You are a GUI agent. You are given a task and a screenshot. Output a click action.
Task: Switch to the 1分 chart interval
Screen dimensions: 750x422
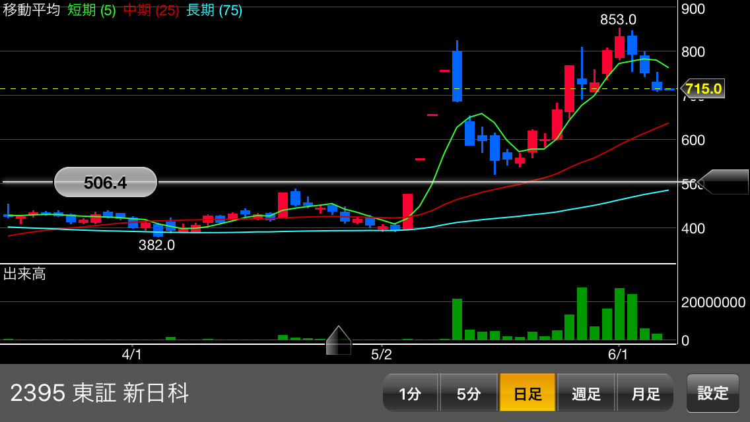(410, 393)
